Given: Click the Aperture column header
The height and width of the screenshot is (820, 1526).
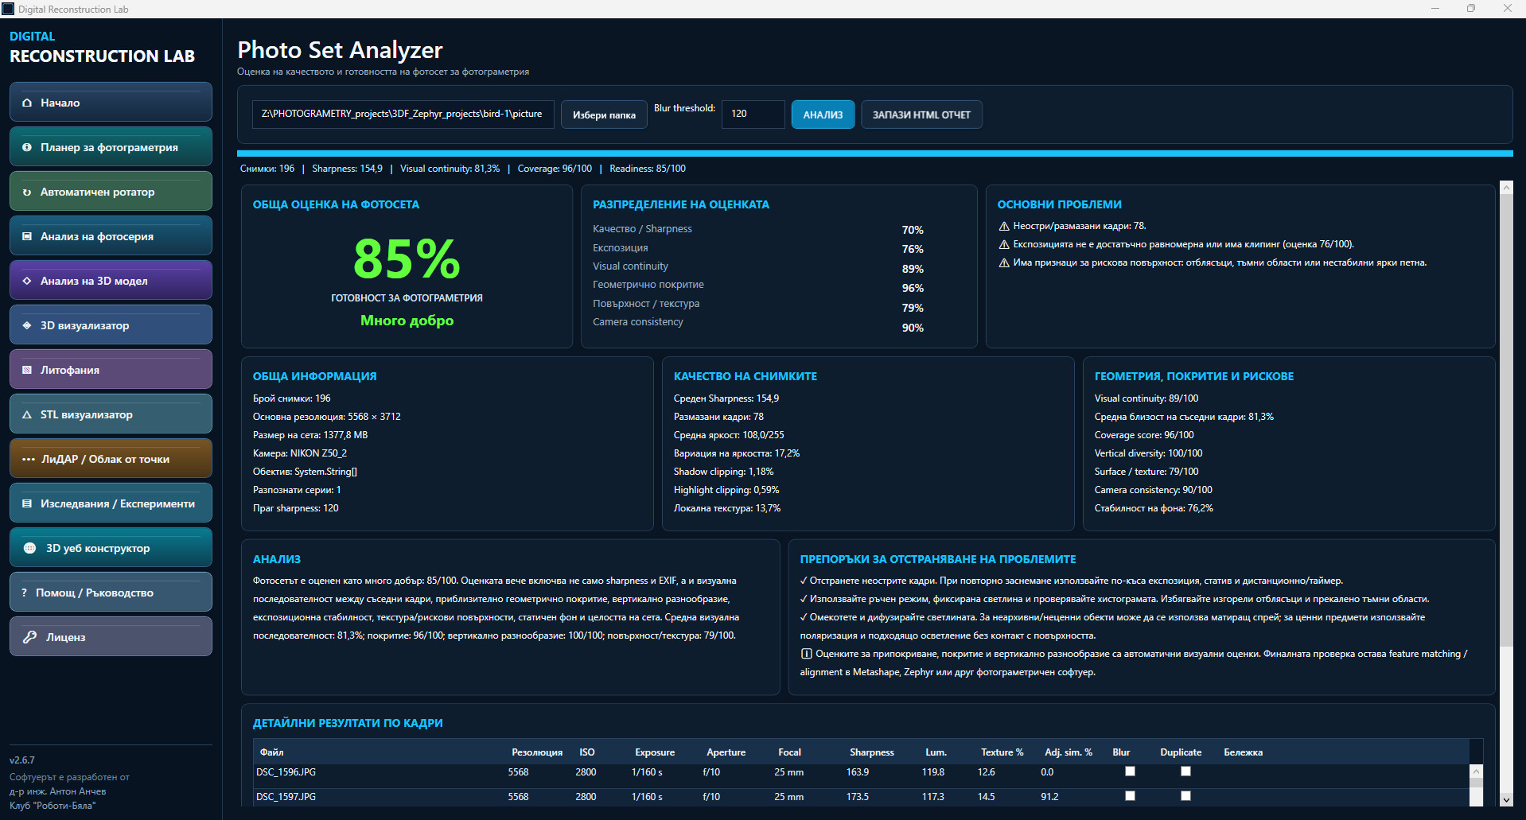Looking at the screenshot, I should [x=726, y=752].
